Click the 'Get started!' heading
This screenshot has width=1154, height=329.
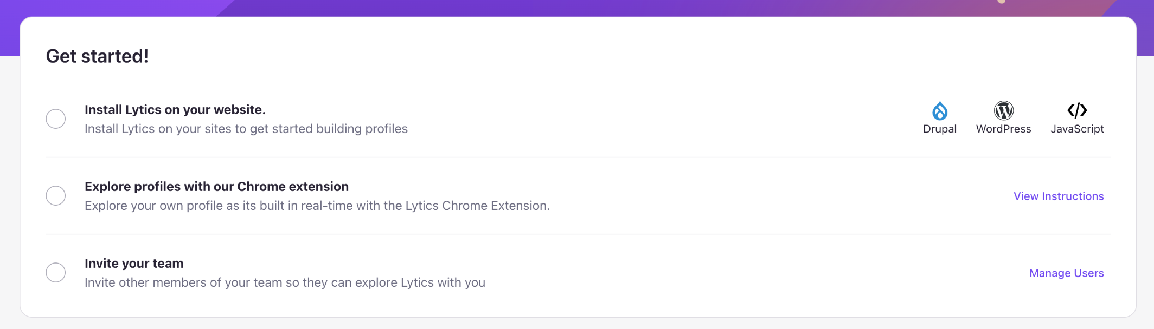click(x=97, y=56)
